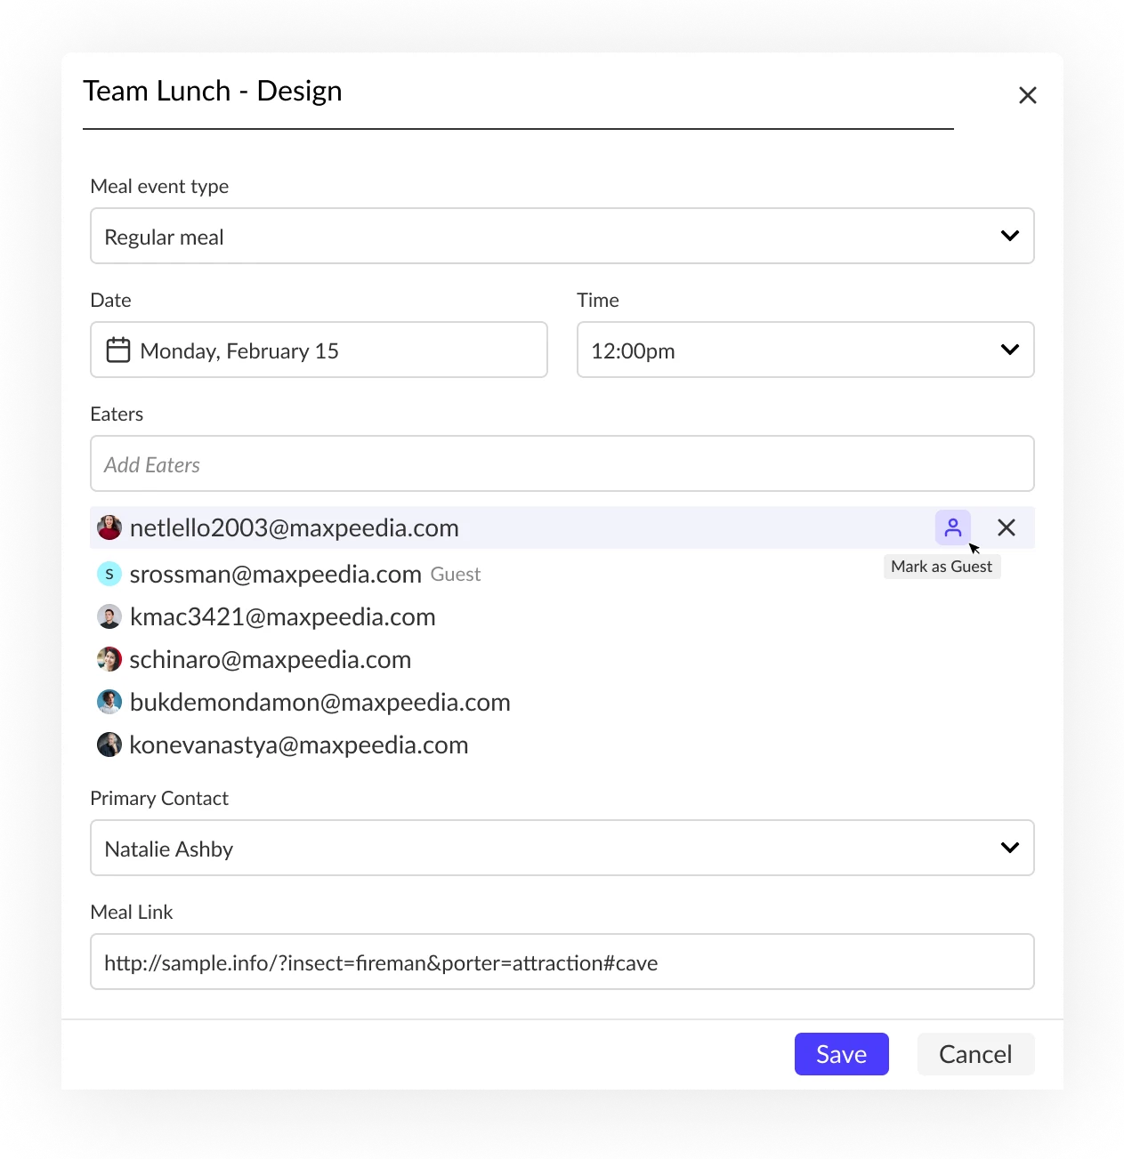Open the Meal event type dropdown
The image size is (1124, 1159).
[x=562, y=236]
